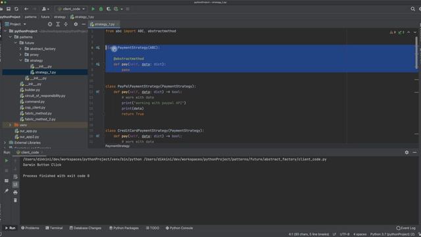Click the Python 3.7 interpreter status widget
The image size is (421, 237).
point(392,234)
